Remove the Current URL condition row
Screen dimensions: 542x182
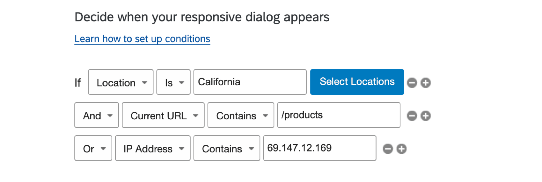tap(412, 116)
